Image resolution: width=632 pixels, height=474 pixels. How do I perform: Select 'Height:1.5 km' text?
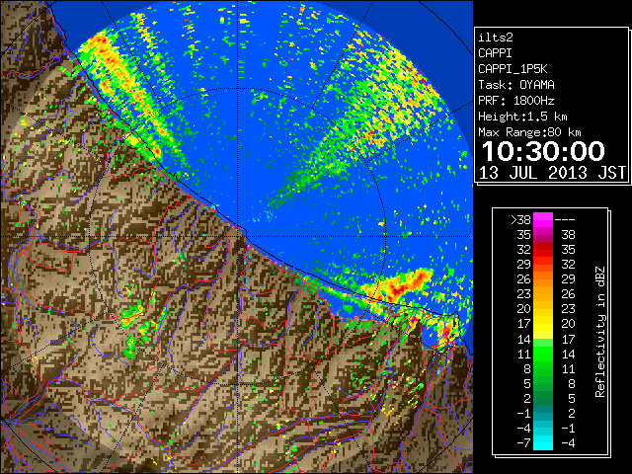pyautogui.click(x=522, y=117)
